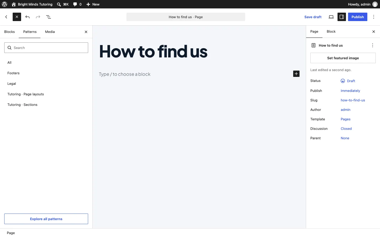Close the inserter panel with X

click(x=86, y=32)
